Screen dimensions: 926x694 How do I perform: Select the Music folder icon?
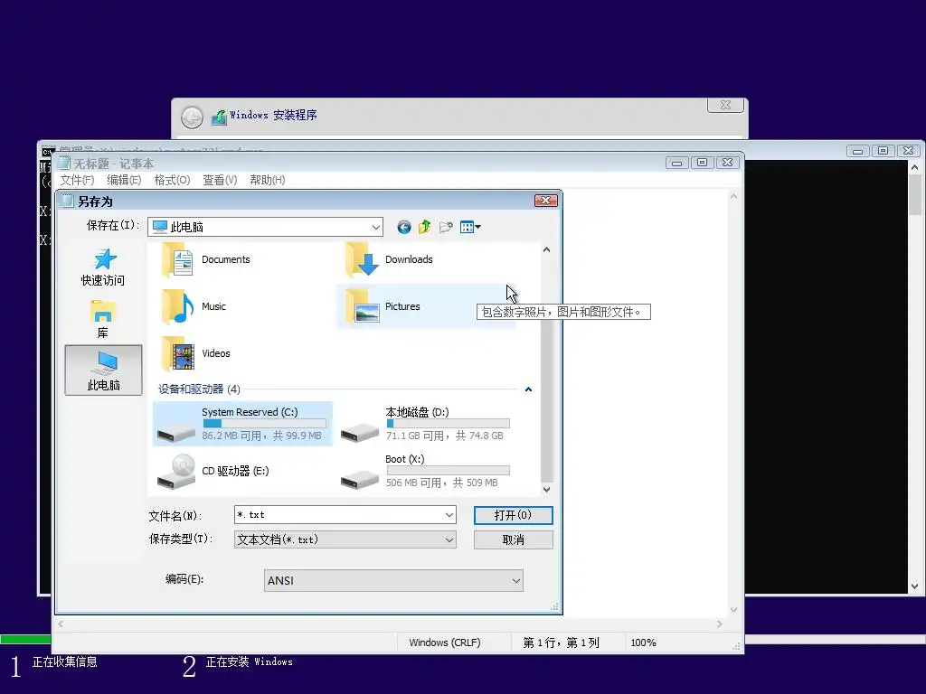178,307
